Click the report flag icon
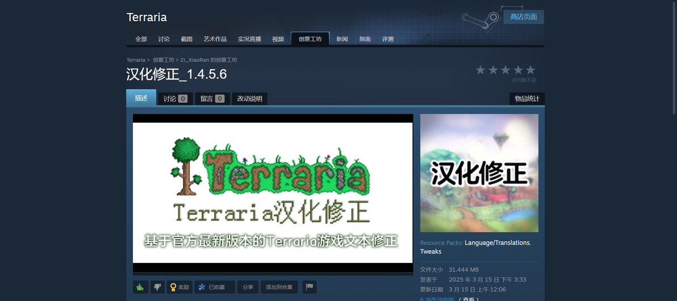The width and height of the screenshot is (677, 301). [310, 287]
